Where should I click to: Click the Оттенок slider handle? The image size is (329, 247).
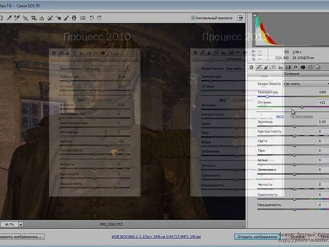[302, 107]
